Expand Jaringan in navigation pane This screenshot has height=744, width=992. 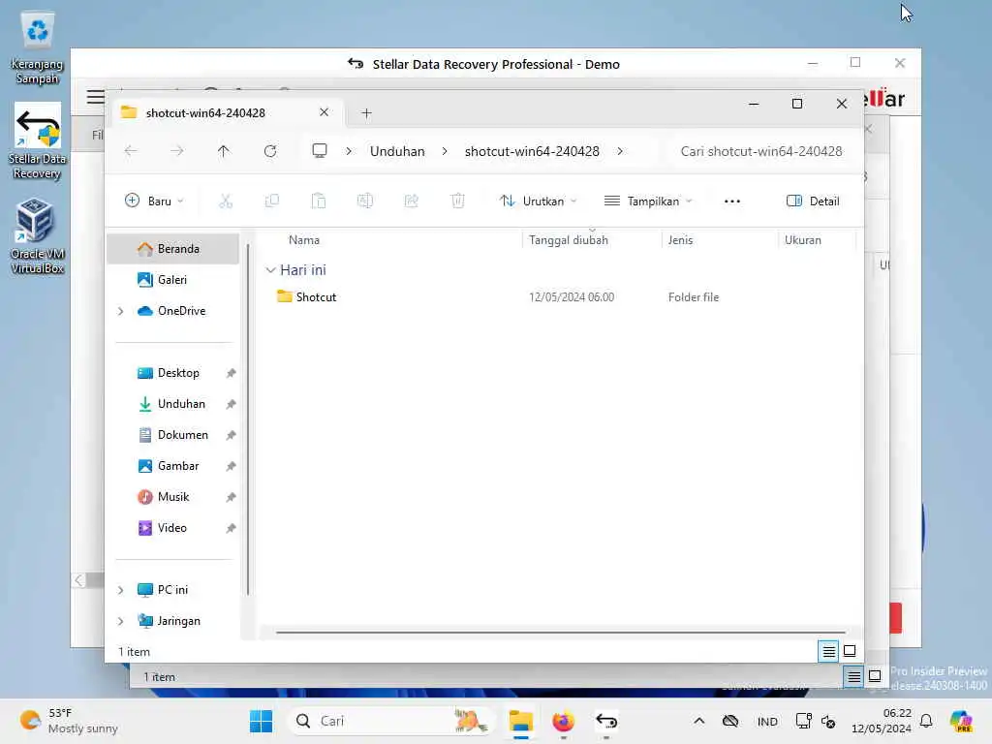coord(120,621)
